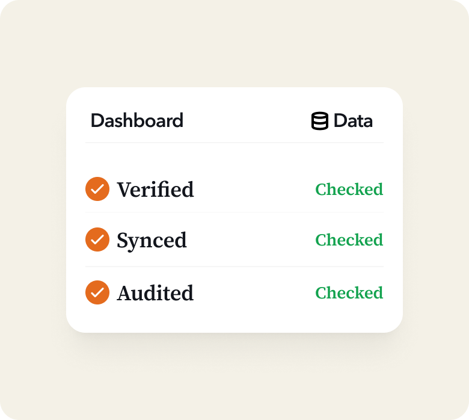
Task: Toggle the orange checkmark next to Synced
Action: click(97, 239)
